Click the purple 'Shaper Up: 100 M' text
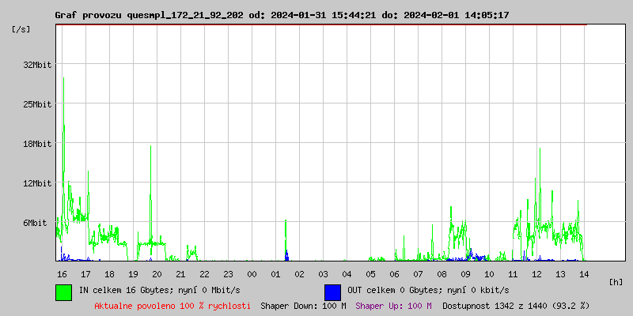The height and width of the screenshot is (316, 633). (393, 306)
